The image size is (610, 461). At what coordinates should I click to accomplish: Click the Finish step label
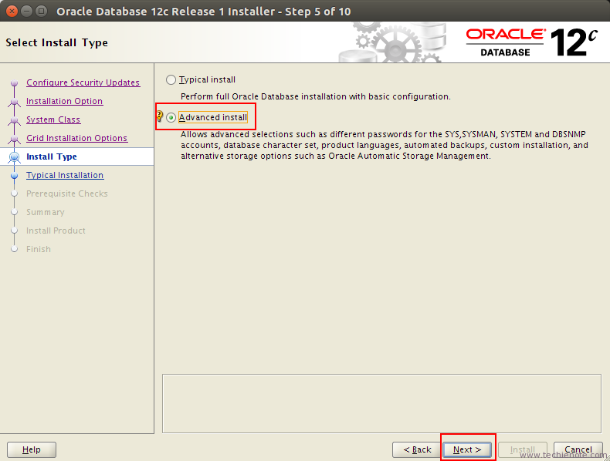tap(39, 249)
